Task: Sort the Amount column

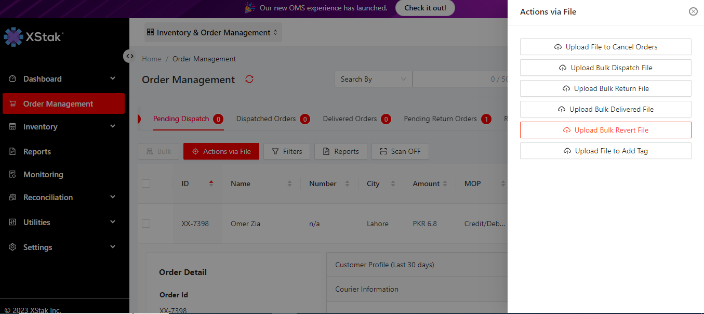Action: (x=444, y=184)
